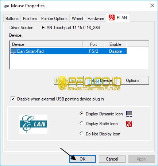Click the red ELAN tab icon
Image resolution: width=158 pixels, height=166 pixels.
(111, 17)
